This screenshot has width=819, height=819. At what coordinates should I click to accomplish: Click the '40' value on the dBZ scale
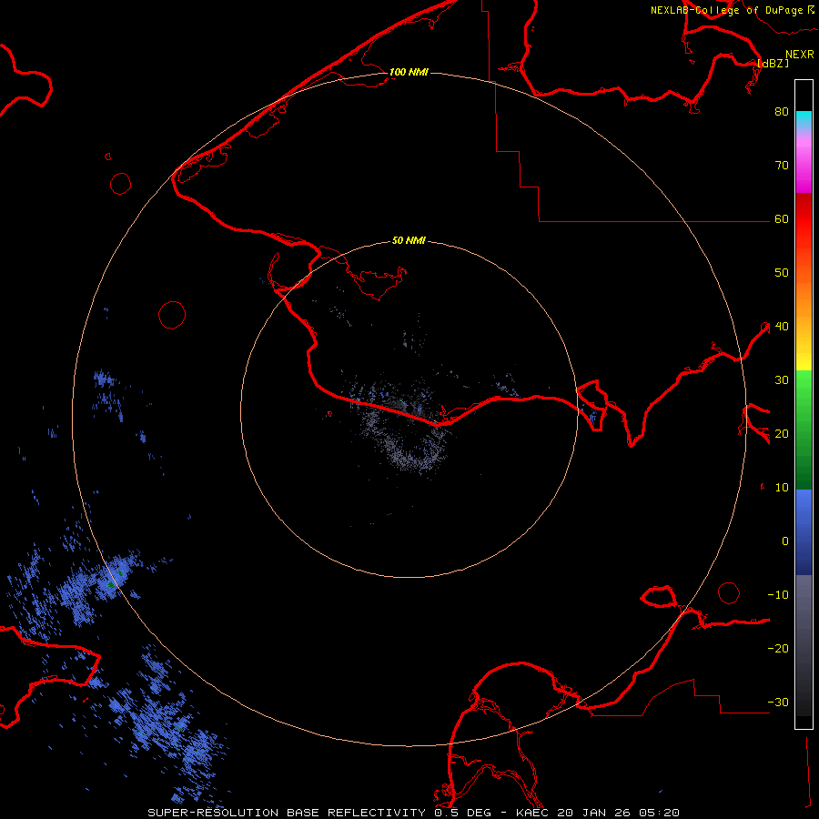(x=782, y=326)
